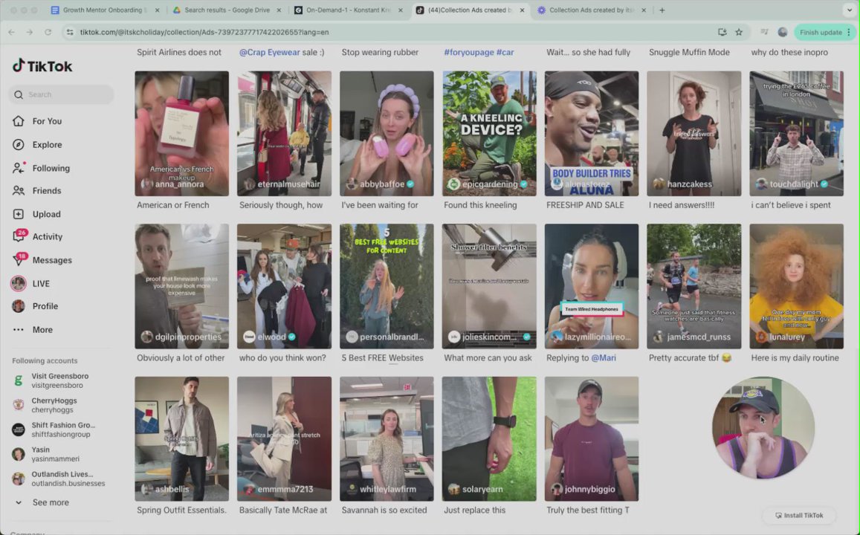The width and height of the screenshot is (860, 535).
Task: Open Yasin yasinmammeri account
Action: pyautogui.click(x=55, y=454)
